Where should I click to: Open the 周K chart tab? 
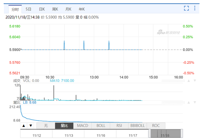tap(55, 9)
